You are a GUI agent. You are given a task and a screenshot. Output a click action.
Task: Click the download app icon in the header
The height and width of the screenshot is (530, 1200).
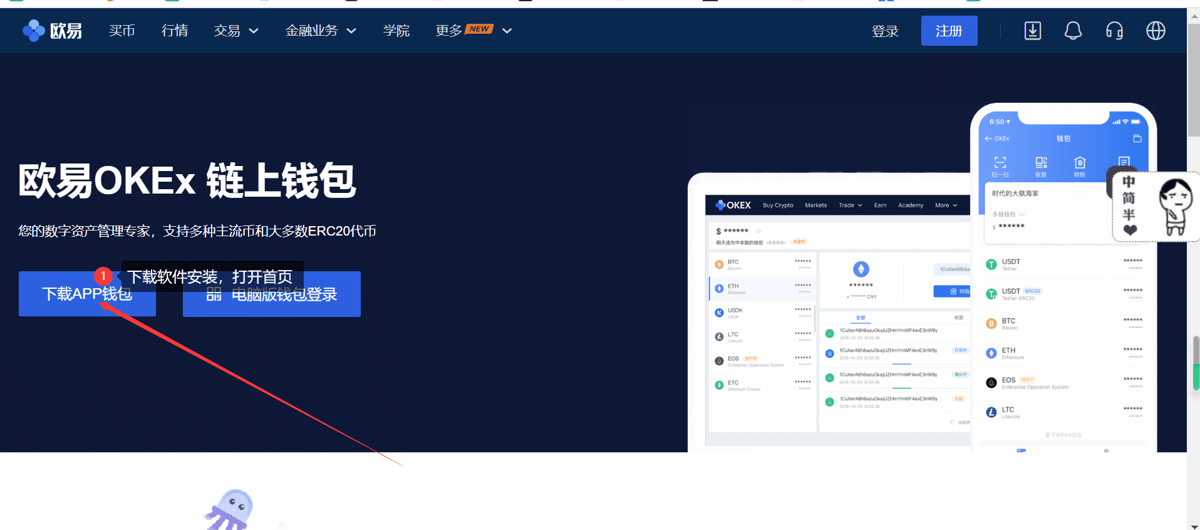(1033, 31)
